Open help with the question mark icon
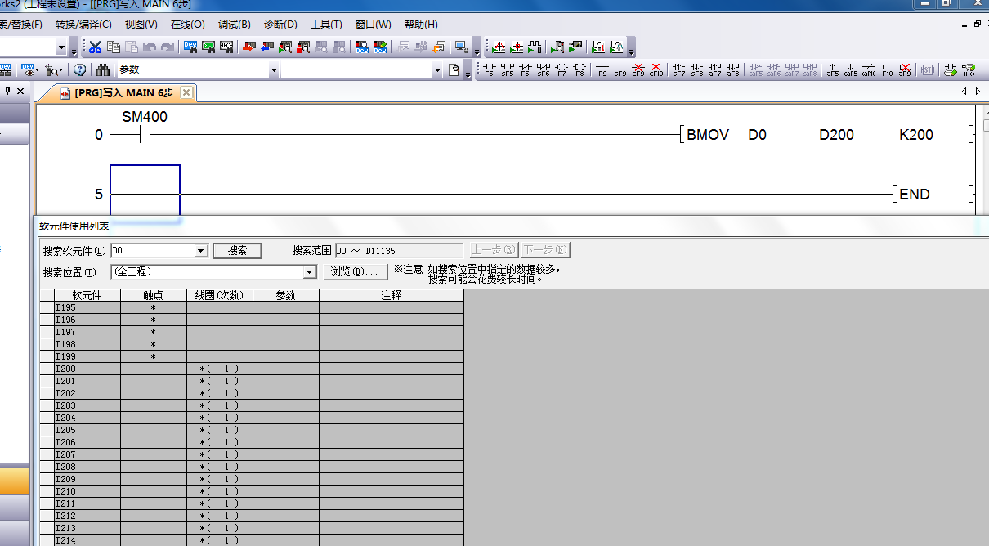This screenshot has width=989, height=546. (80, 70)
